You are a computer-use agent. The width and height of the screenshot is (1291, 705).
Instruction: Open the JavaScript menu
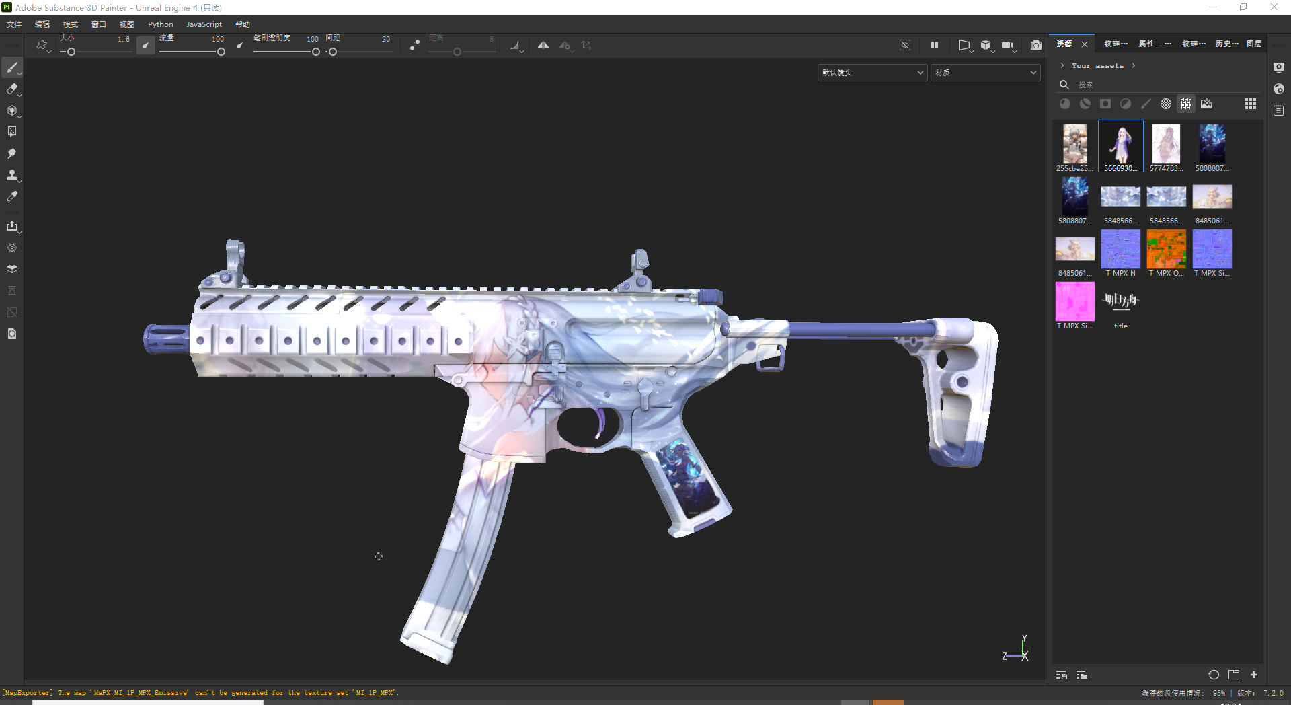pos(204,24)
